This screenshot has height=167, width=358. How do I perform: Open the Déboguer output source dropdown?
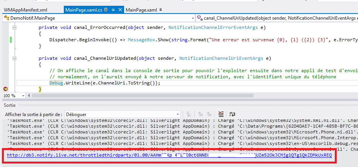click(123, 115)
